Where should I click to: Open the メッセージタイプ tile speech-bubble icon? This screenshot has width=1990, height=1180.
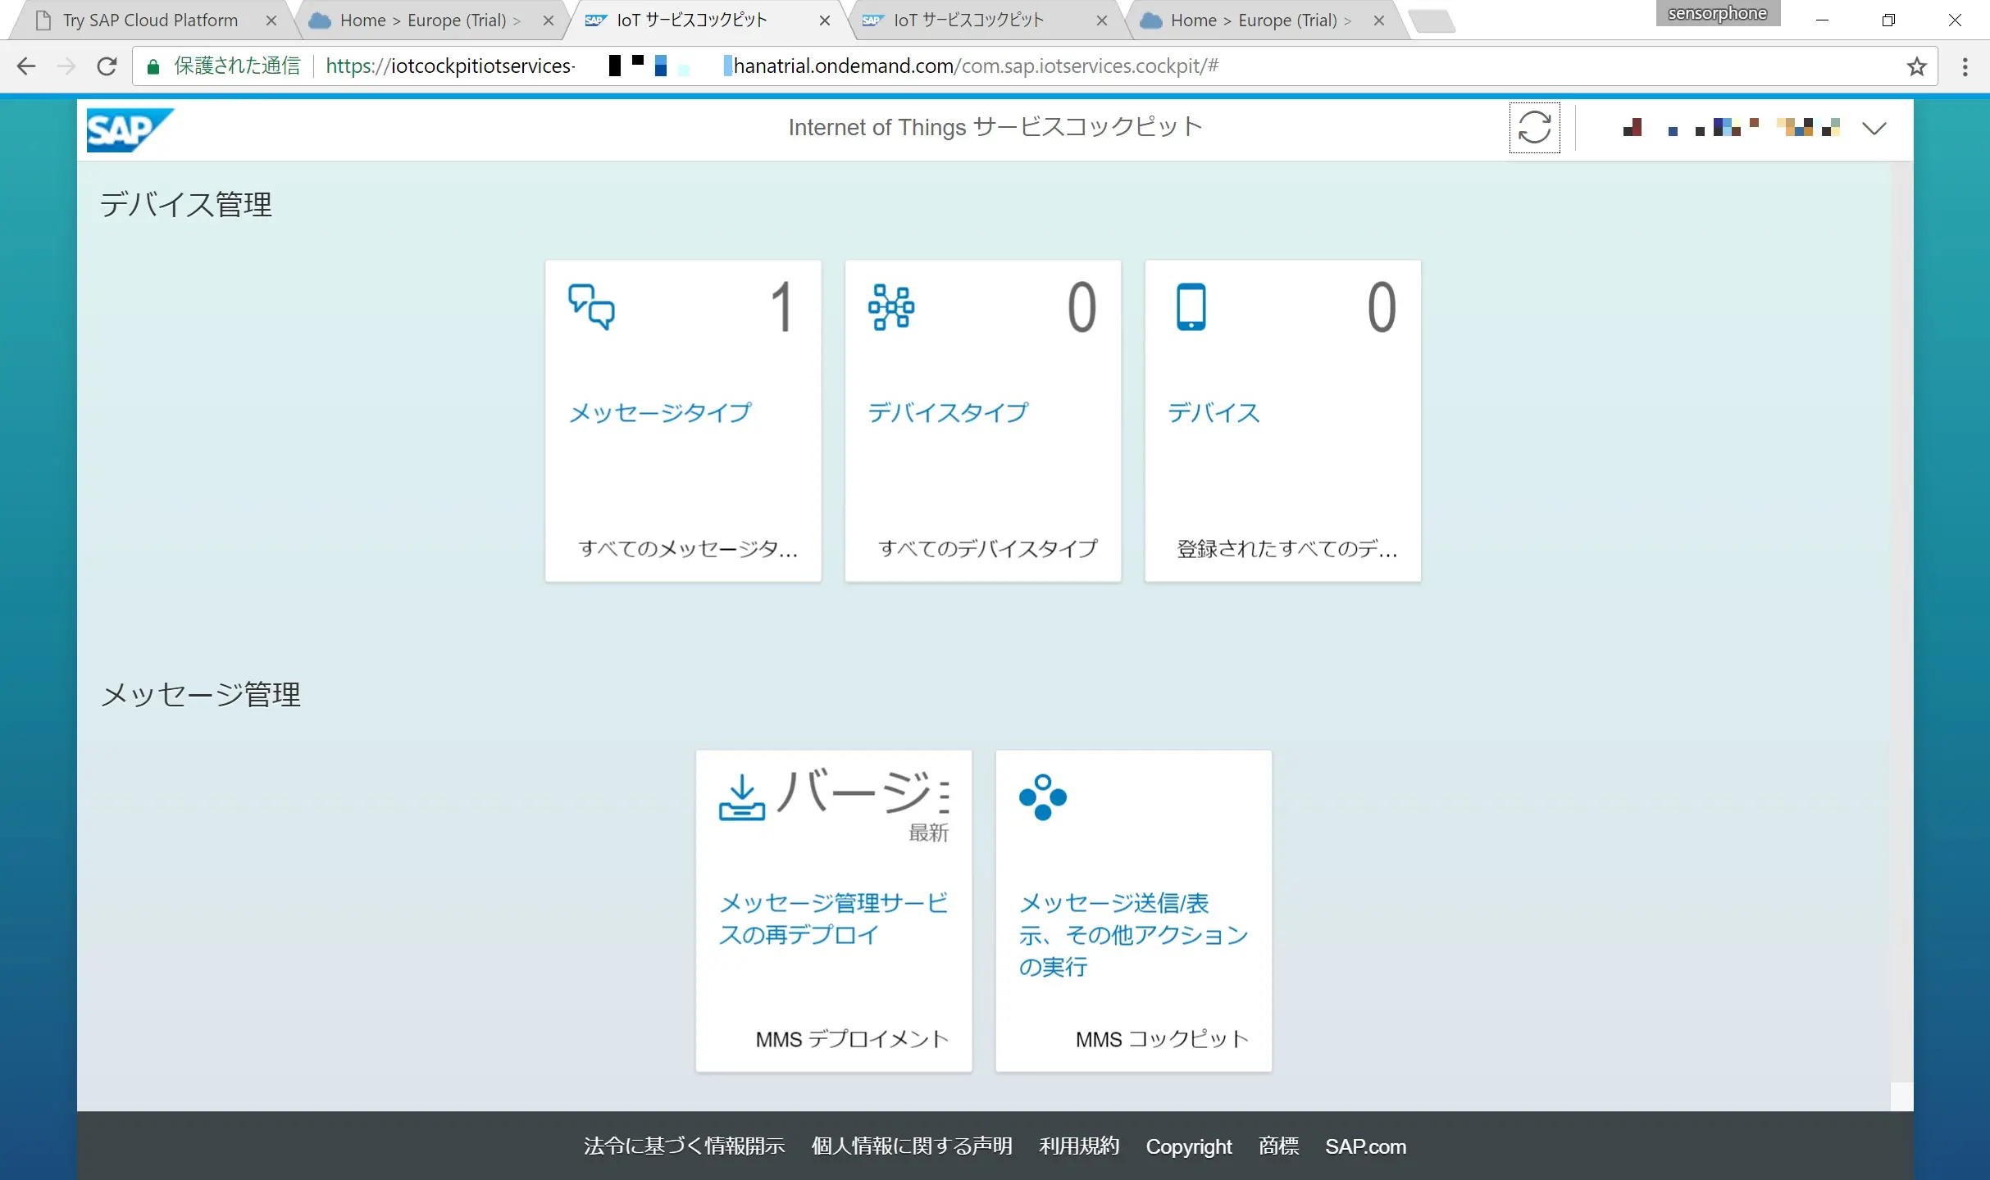[x=591, y=307]
